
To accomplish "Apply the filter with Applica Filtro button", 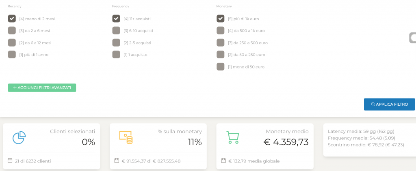I will point(389,104).
